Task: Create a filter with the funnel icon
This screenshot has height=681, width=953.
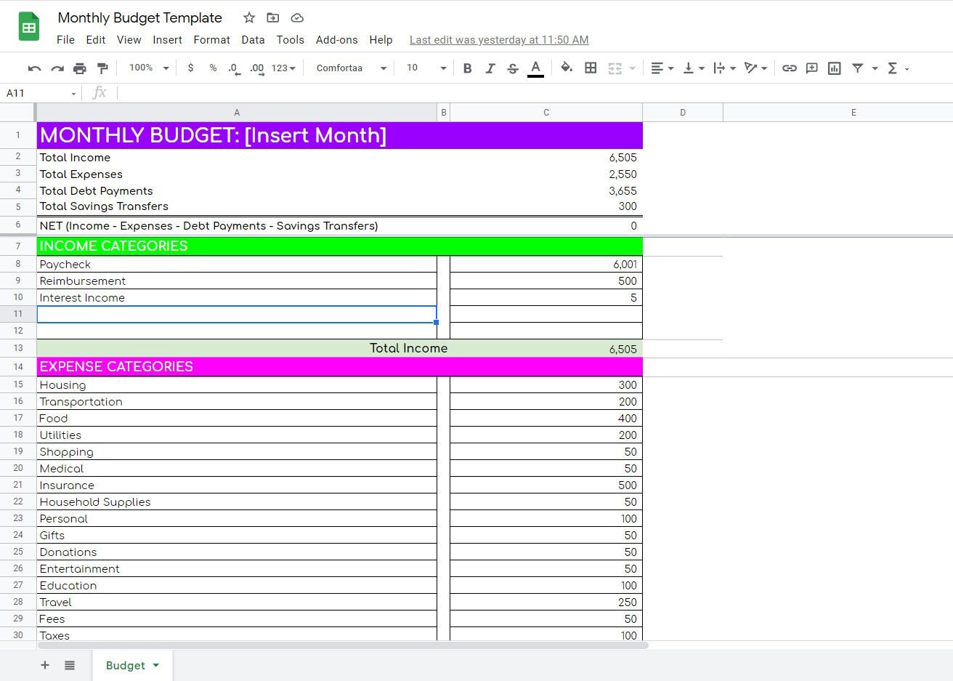Action: [x=858, y=68]
